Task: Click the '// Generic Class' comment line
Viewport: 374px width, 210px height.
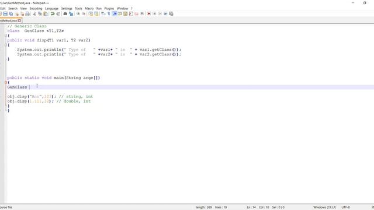Action: pyautogui.click(x=27, y=26)
